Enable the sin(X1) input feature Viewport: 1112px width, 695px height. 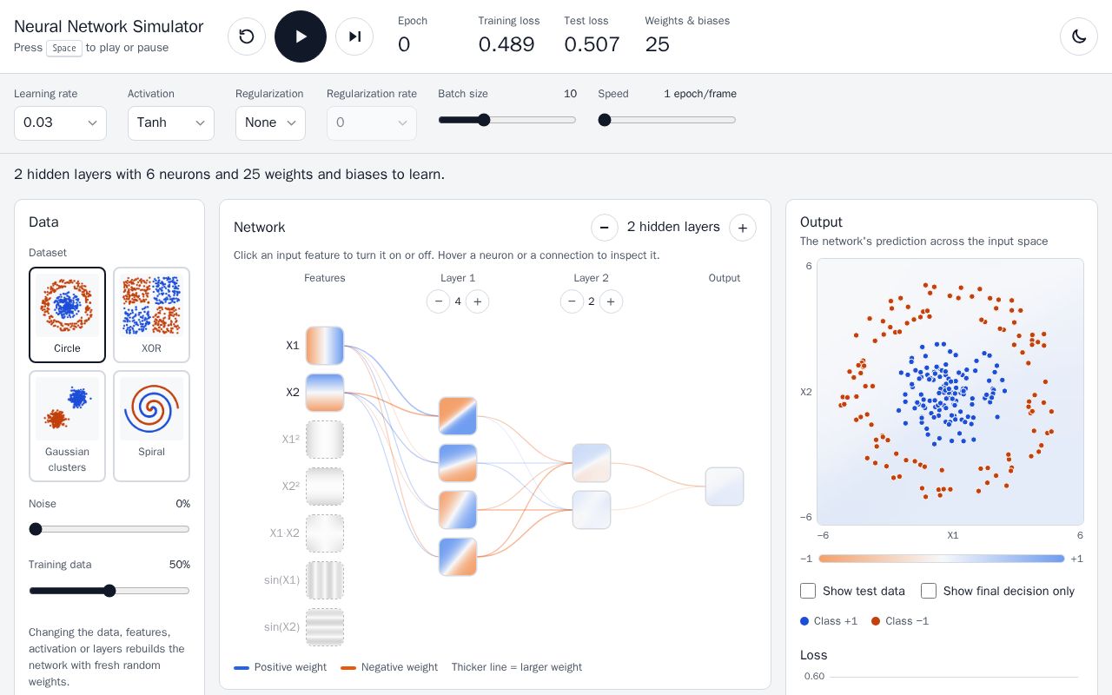pyautogui.click(x=325, y=580)
